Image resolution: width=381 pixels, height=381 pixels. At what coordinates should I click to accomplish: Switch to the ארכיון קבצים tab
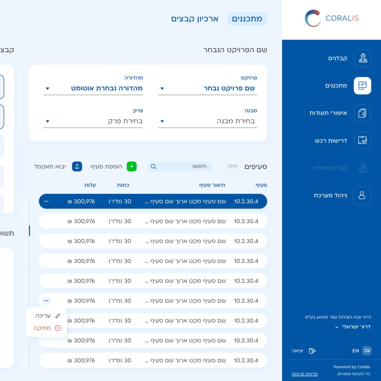point(195,19)
